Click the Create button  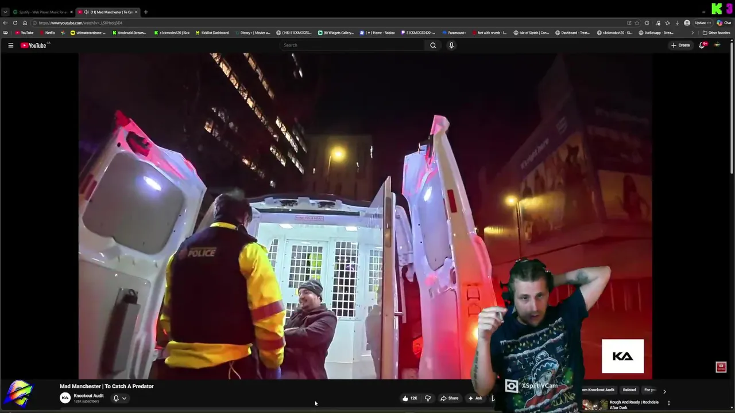[x=680, y=45]
